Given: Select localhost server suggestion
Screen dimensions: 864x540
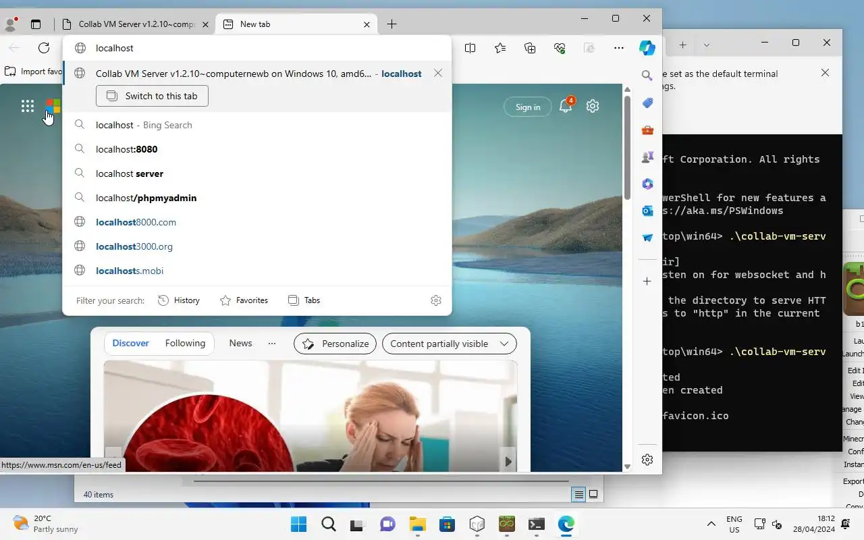Looking at the screenshot, I should point(257,173).
